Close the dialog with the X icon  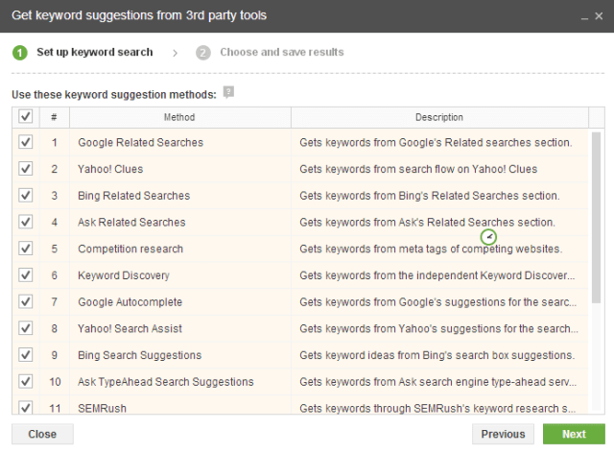point(600,16)
